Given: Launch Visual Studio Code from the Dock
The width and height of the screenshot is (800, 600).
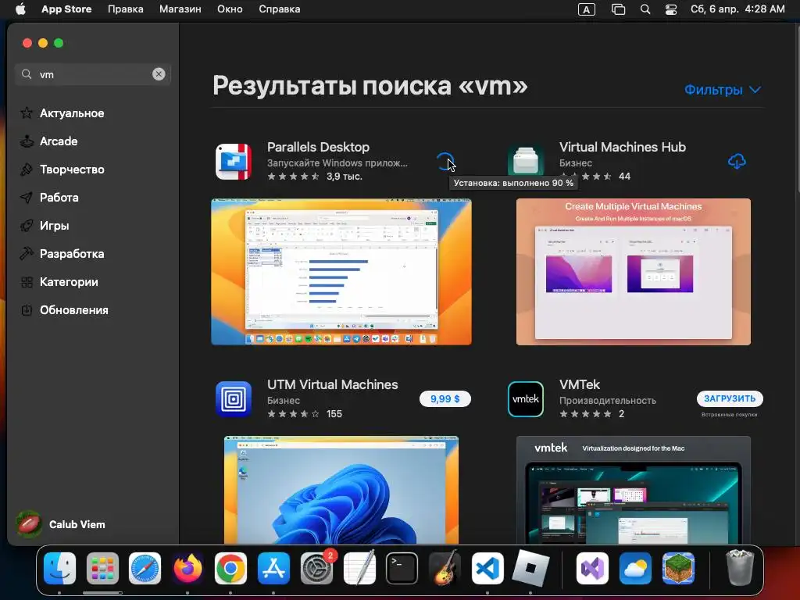Looking at the screenshot, I should point(487,568).
